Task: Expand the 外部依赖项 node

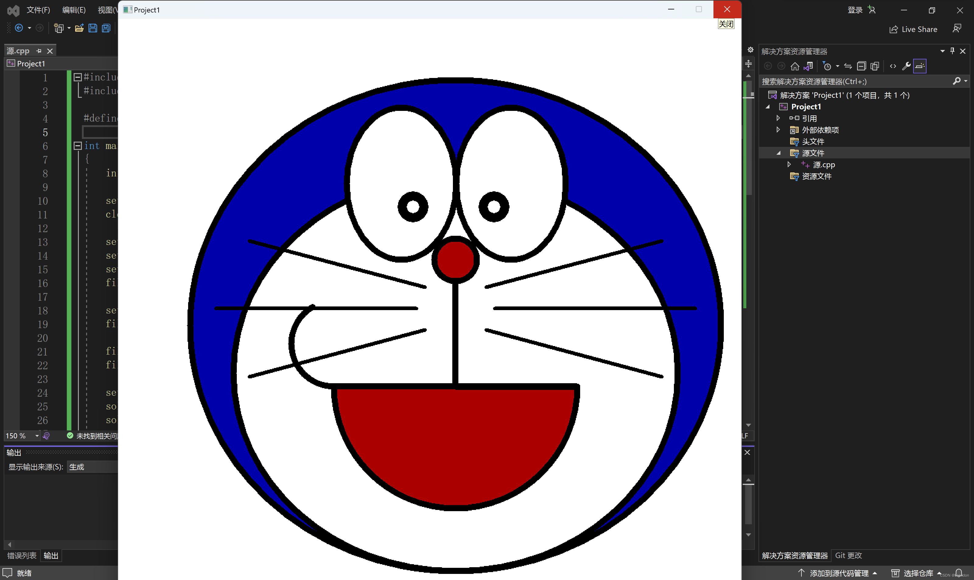Action: (x=778, y=130)
